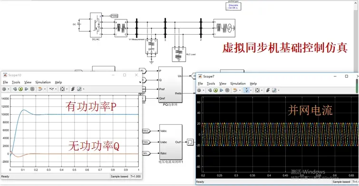Click Step Back button in Scope10 toolbar
Image resolution: width=359 pixels, height=186 pixels.
(15, 89)
